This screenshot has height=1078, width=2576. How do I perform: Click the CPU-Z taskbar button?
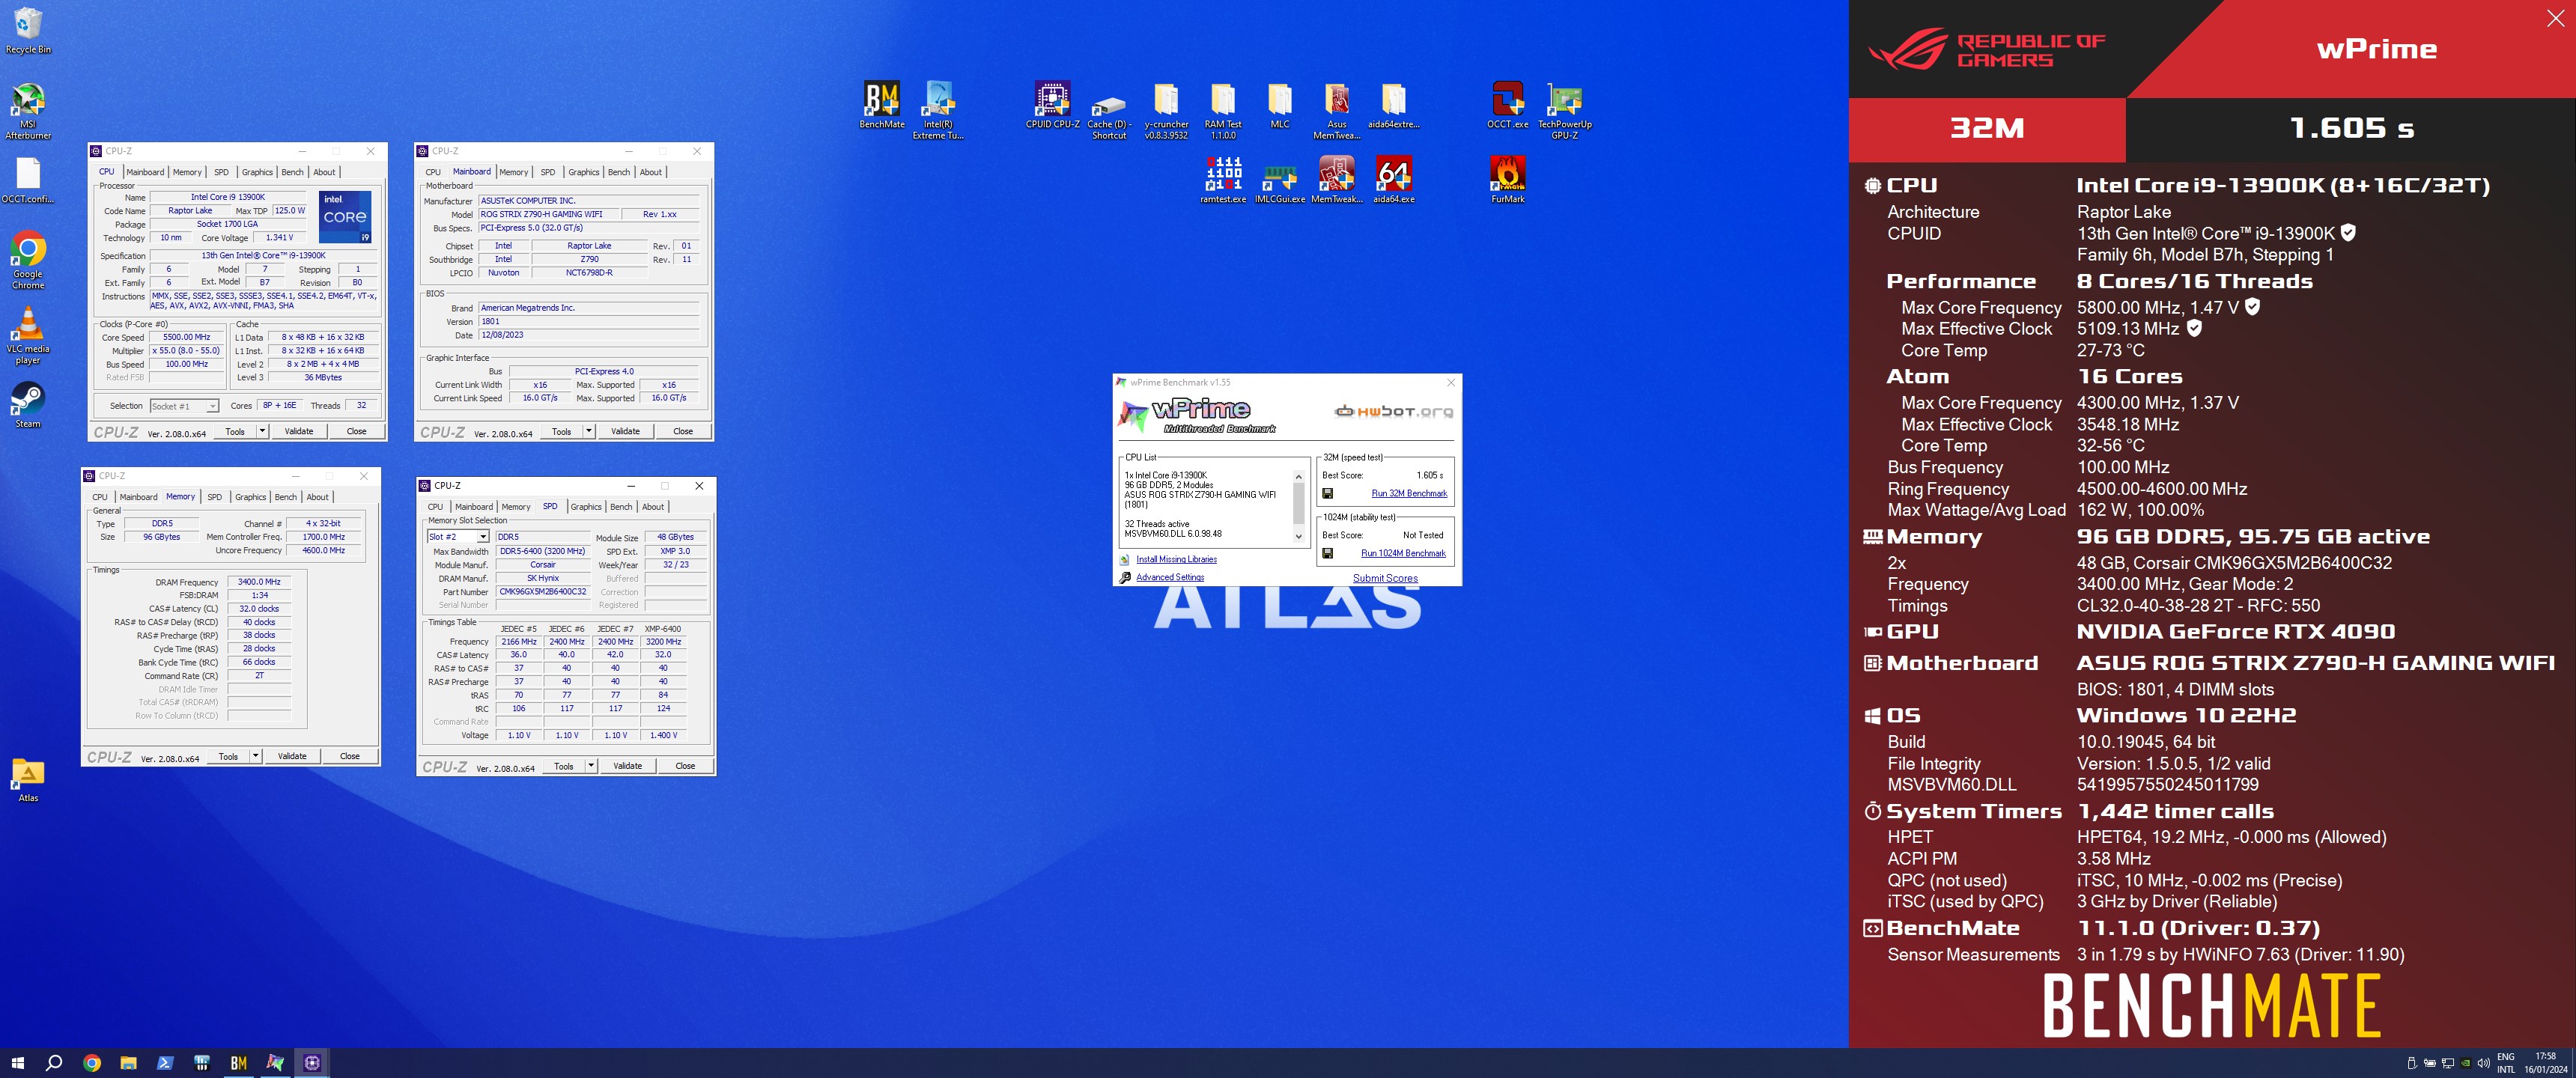pos(312,1063)
